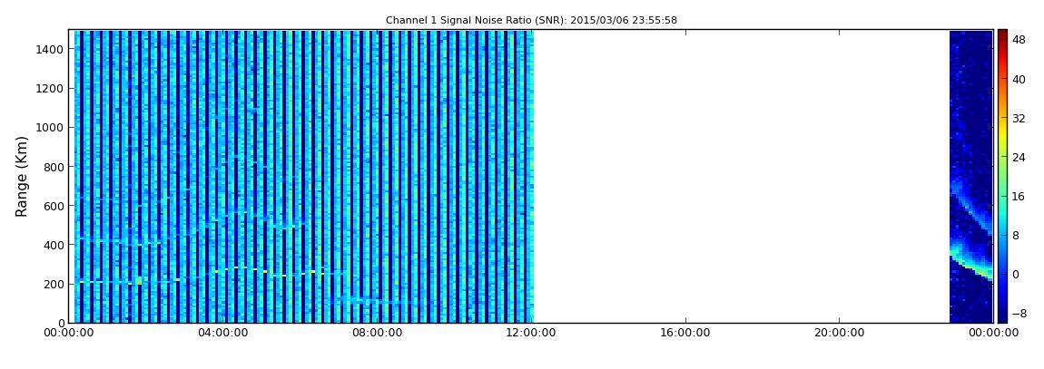Click the SNR color scale bar
This screenshot has height=369, width=1044.
pos(1002,176)
